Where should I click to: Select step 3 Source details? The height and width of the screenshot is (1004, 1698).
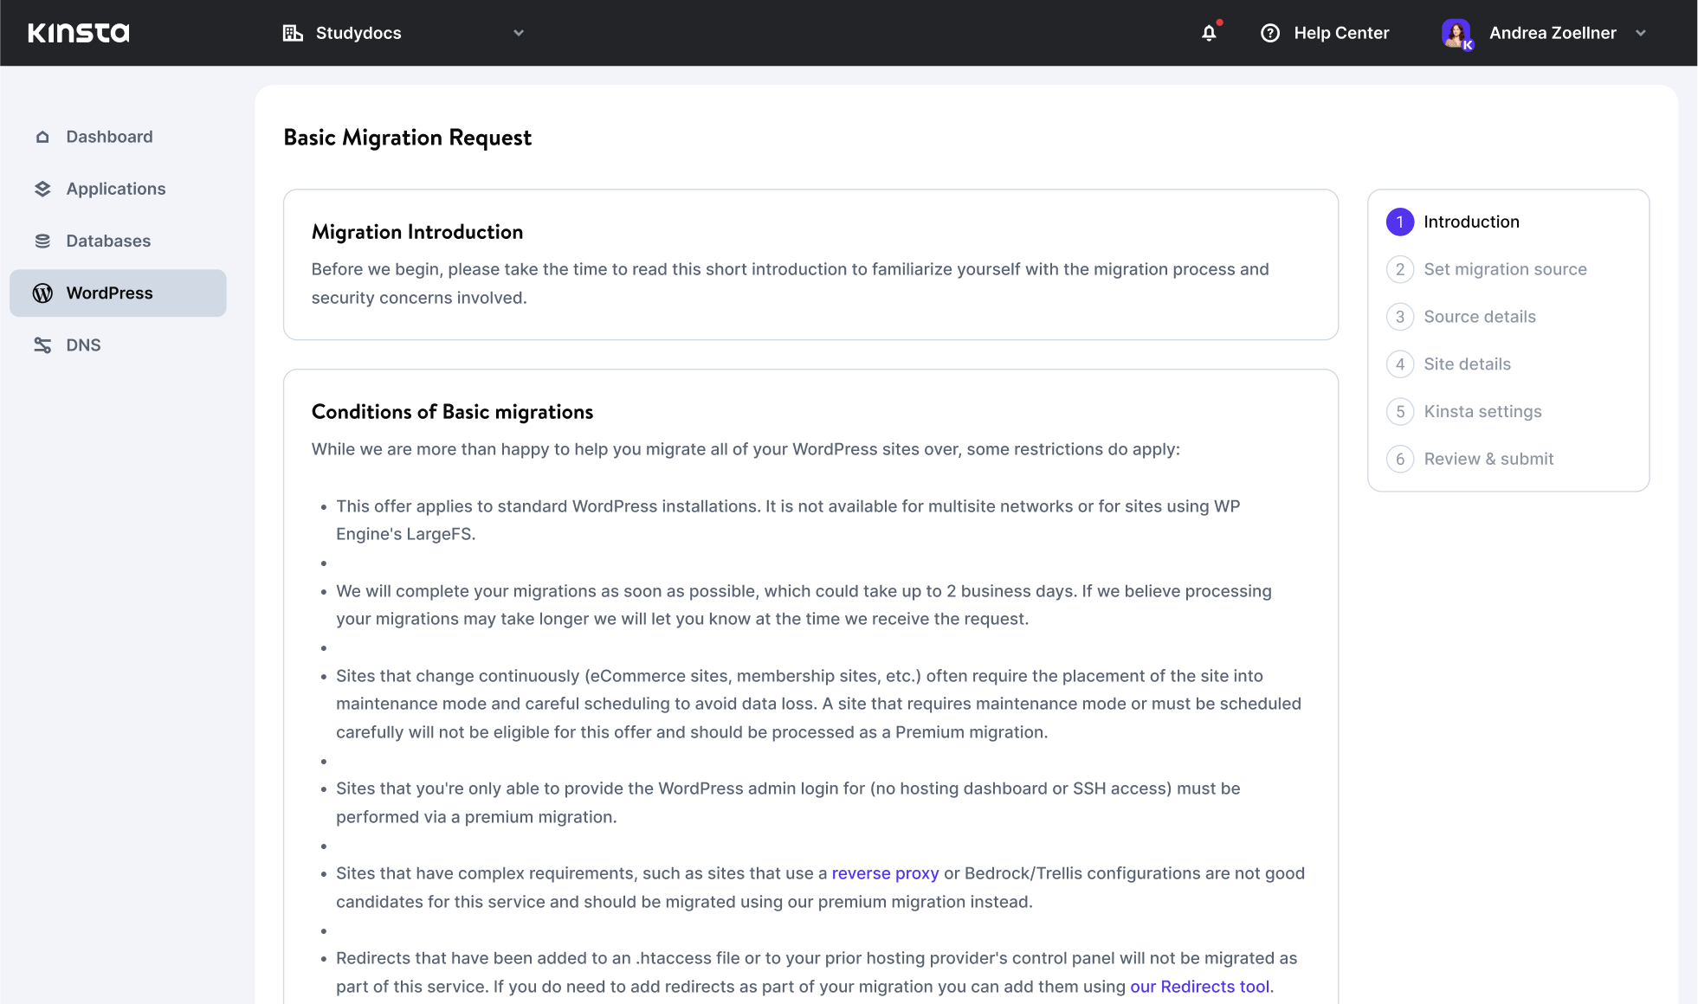coord(1479,317)
